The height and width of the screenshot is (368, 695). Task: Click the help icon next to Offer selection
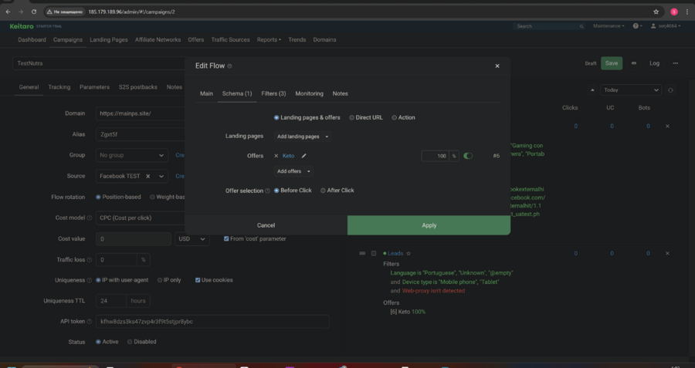coord(268,191)
